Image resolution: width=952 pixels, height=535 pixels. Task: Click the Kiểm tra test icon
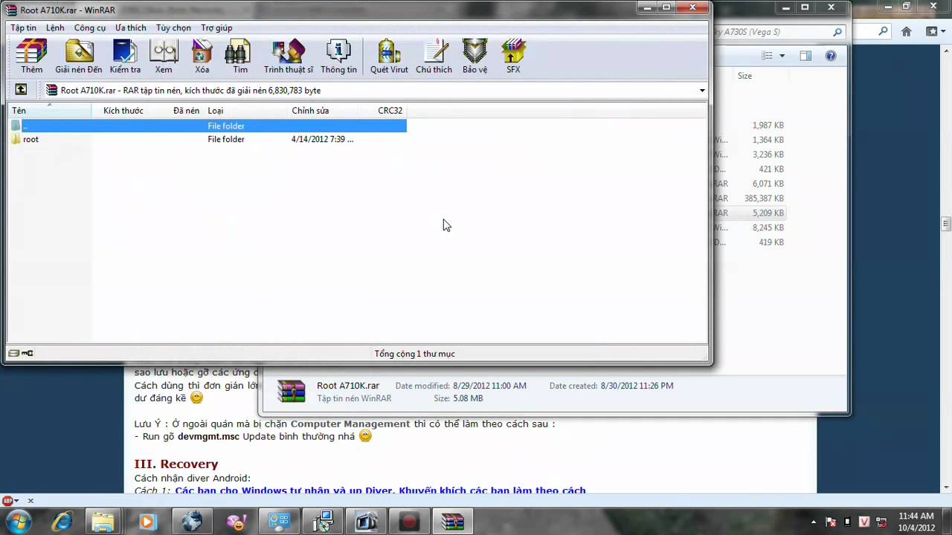click(x=125, y=56)
